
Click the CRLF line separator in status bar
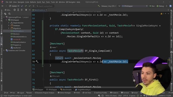coord(120,96)
